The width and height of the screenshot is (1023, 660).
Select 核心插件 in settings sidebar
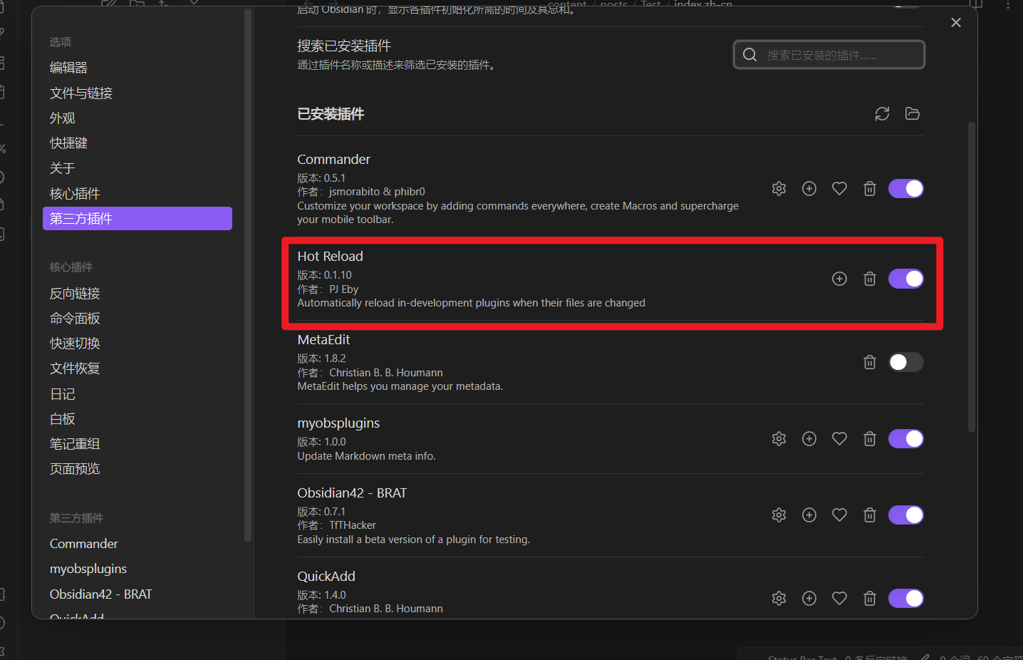tap(75, 194)
